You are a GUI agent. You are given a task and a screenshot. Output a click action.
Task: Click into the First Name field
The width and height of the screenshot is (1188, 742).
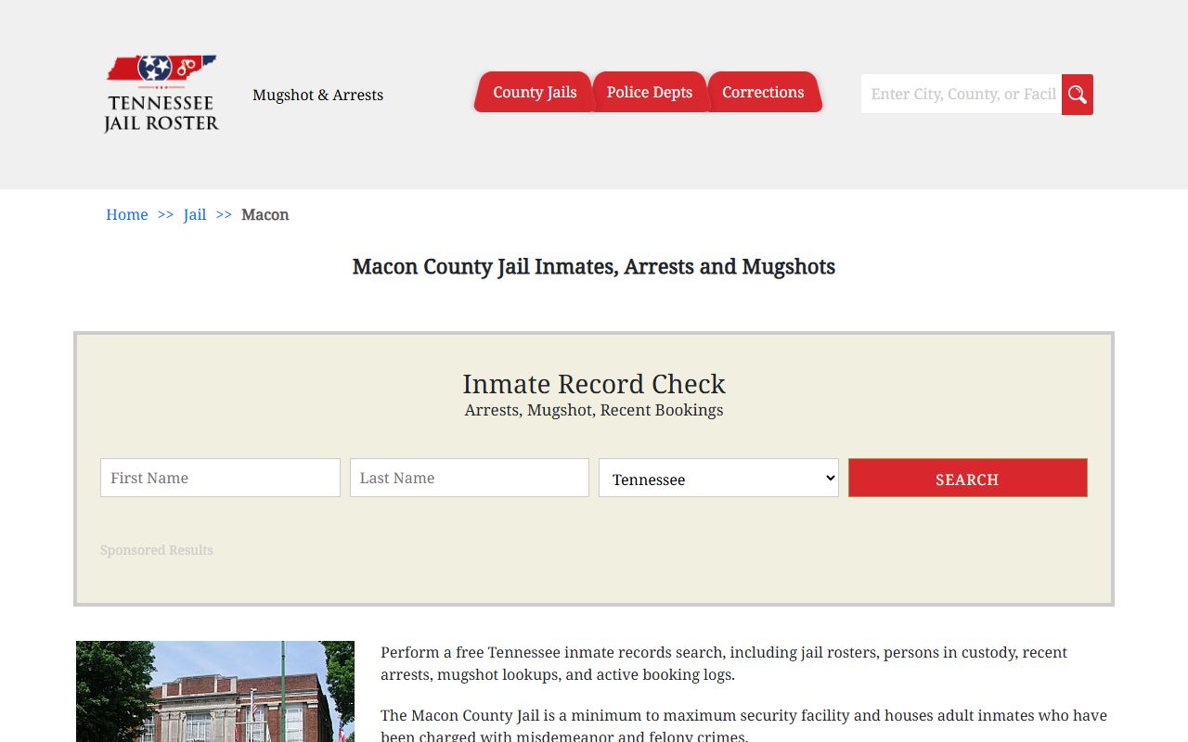click(220, 478)
